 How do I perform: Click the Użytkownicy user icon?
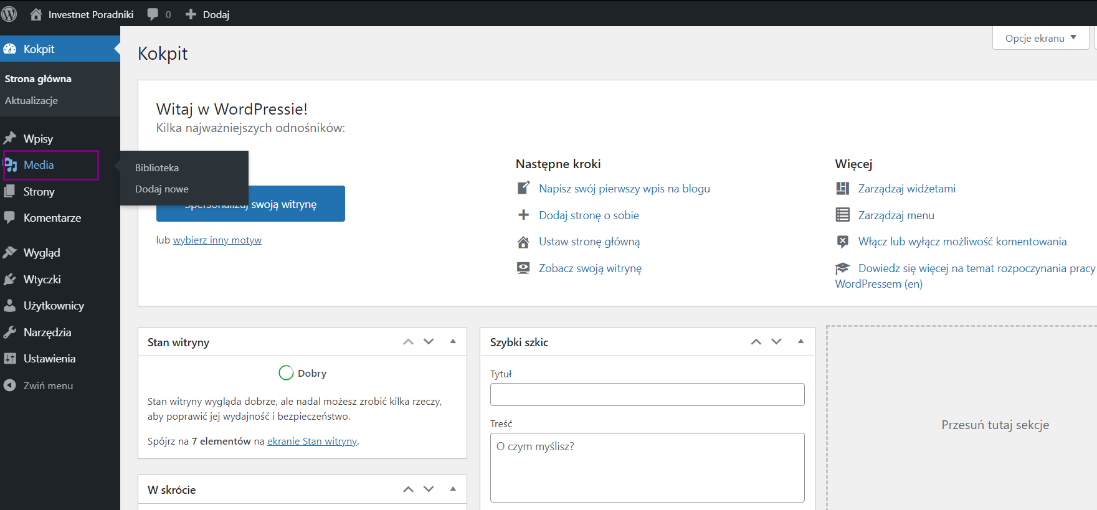10,306
